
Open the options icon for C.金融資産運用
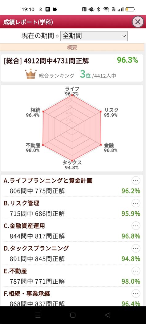pos(136,226)
